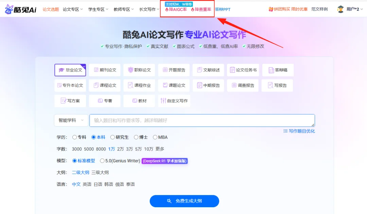Click the DeepSeek R1 学术加强版 badge
Viewport: 367px width, 214px height.
(164, 161)
